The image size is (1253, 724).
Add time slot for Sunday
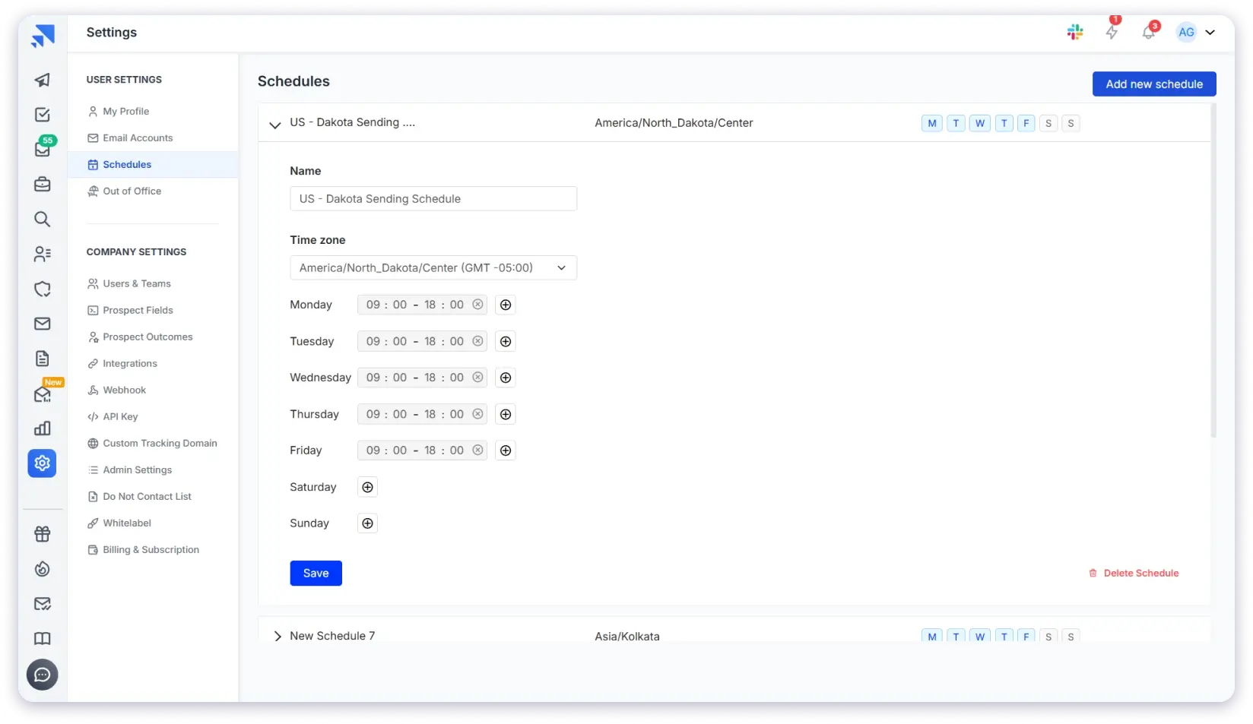point(367,523)
